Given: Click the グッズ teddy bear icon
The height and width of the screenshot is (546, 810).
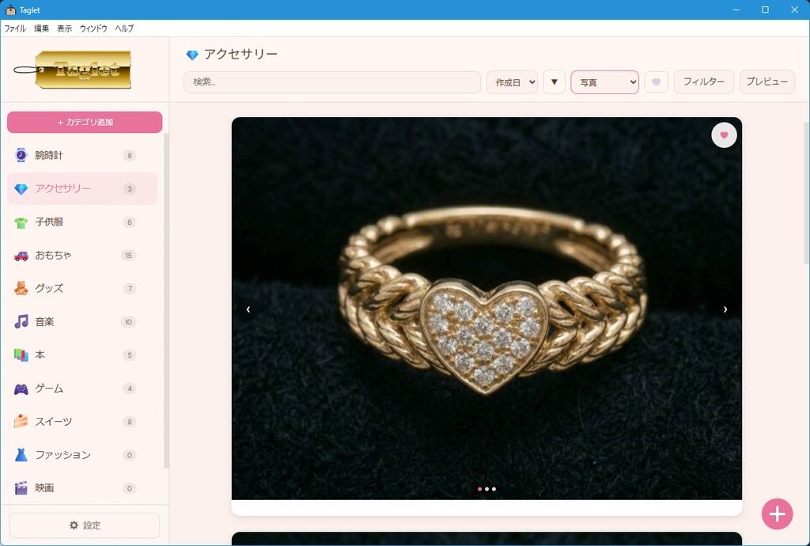Looking at the screenshot, I should click(21, 288).
